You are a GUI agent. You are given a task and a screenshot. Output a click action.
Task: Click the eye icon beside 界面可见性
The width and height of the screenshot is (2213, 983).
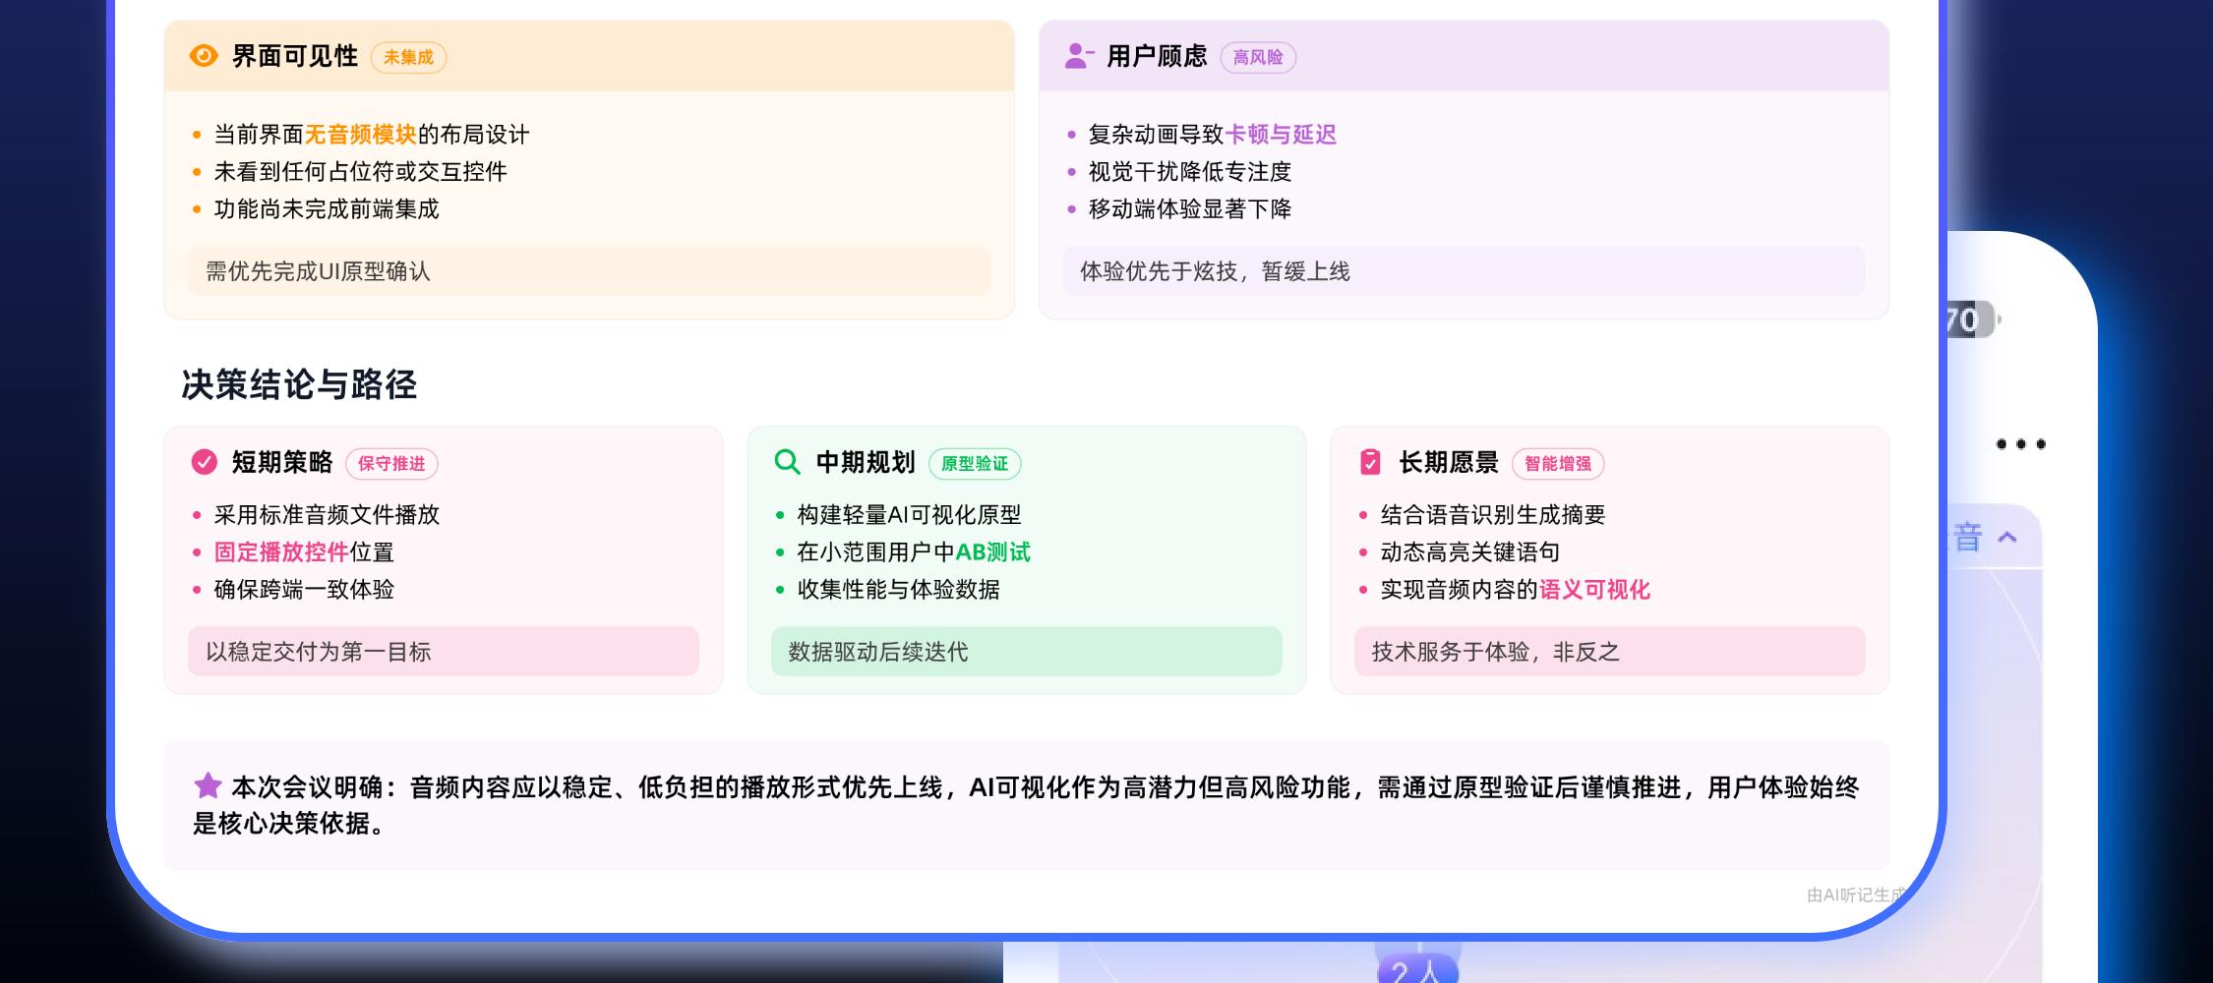point(204,56)
